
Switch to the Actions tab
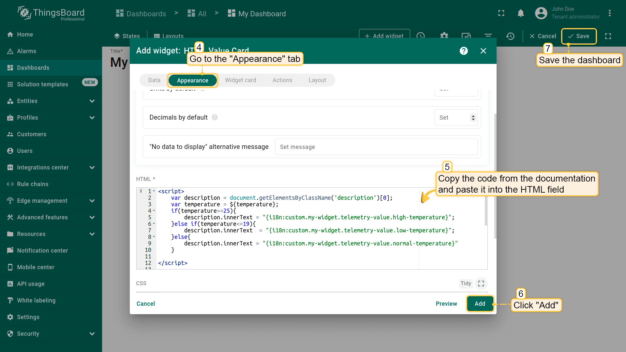[x=282, y=80]
